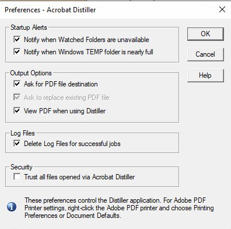
Task: Select the Log Files group label
Action: 23,133
